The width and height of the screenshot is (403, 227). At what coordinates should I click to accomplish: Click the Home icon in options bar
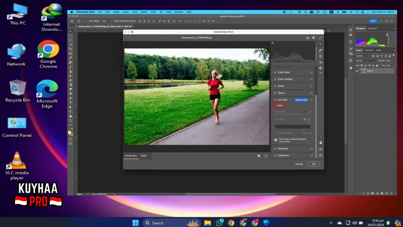point(72,21)
